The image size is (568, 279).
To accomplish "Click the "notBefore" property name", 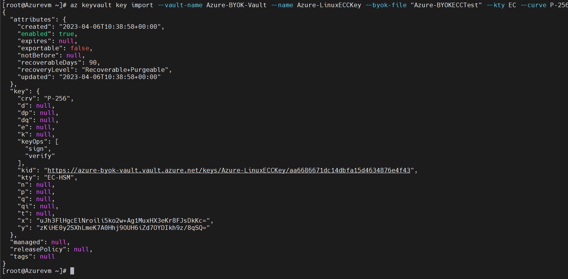I will click(x=38, y=55).
